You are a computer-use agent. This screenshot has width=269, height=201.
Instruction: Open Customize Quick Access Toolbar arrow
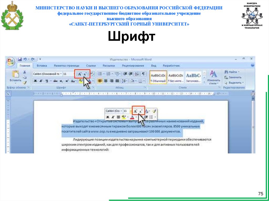(40, 59)
